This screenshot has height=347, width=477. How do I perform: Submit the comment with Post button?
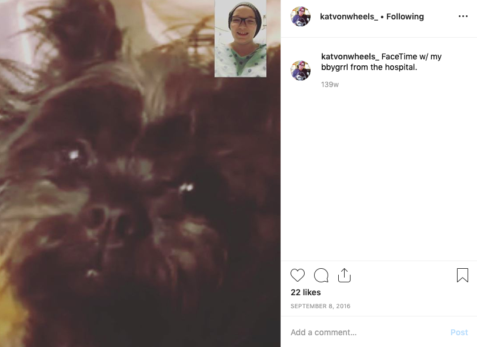point(459,332)
